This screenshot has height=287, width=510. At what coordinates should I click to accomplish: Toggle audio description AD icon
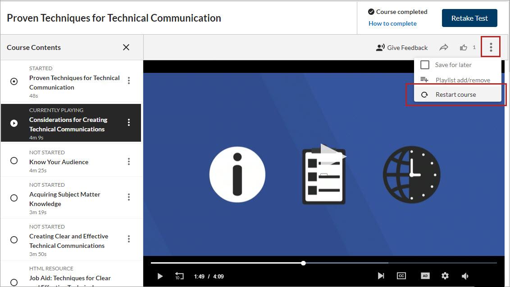pos(425,276)
